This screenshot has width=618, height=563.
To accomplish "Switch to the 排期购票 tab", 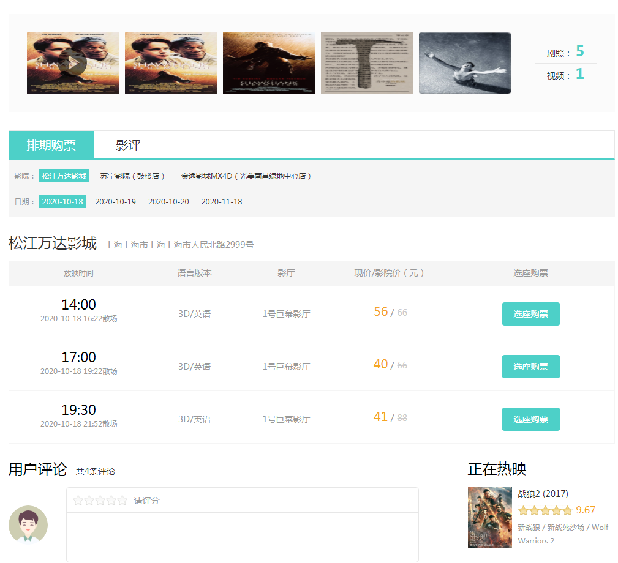I will (51, 145).
